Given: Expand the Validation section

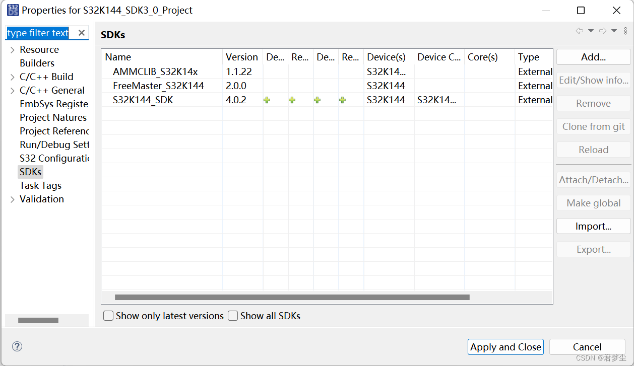Looking at the screenshot, I should click(12, 199).
